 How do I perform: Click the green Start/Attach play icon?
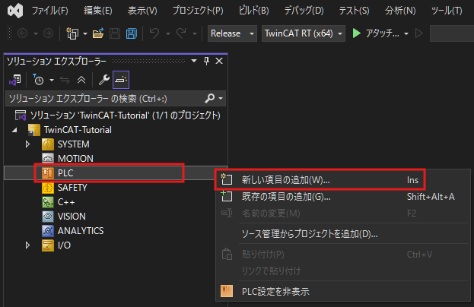(x=355, y=34)
